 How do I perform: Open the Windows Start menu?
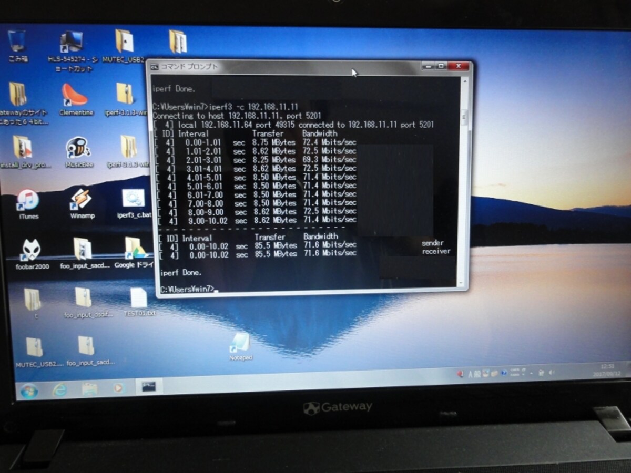(x=27, y=390)
